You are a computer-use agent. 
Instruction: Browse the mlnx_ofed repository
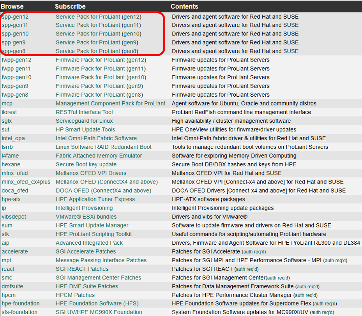click(x=15, y=173)
